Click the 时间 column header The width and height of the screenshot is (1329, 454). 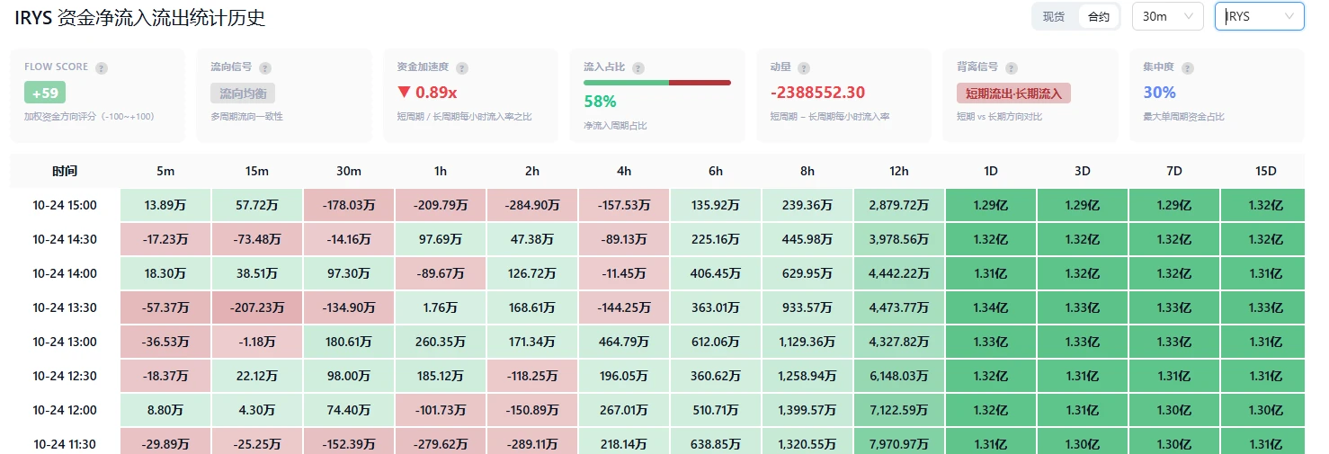tap(65, 171)
